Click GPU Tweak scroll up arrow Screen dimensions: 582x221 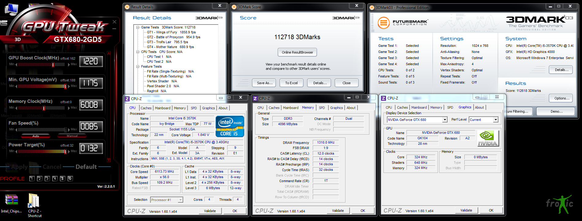coord(109,53)
